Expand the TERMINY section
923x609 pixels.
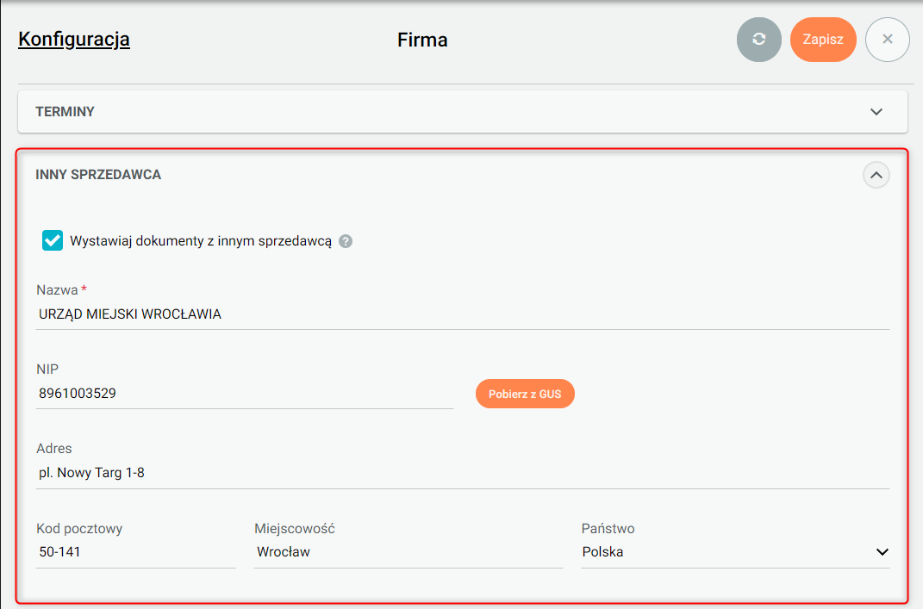[876, 112]
